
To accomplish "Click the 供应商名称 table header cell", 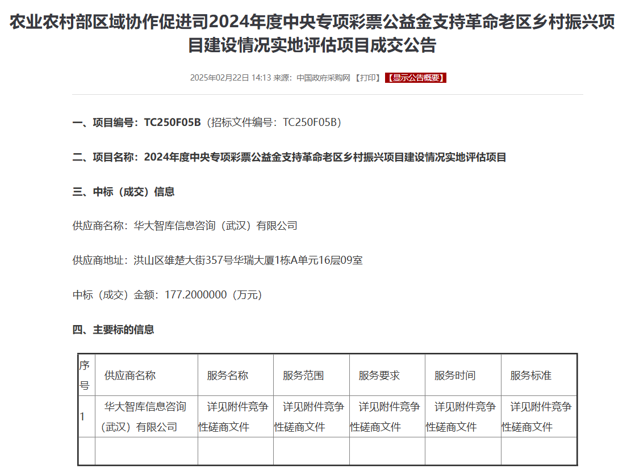I will pos(147,375).
